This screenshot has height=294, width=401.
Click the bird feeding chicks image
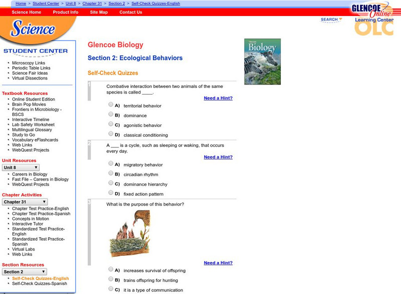click(x=130, y=233)
